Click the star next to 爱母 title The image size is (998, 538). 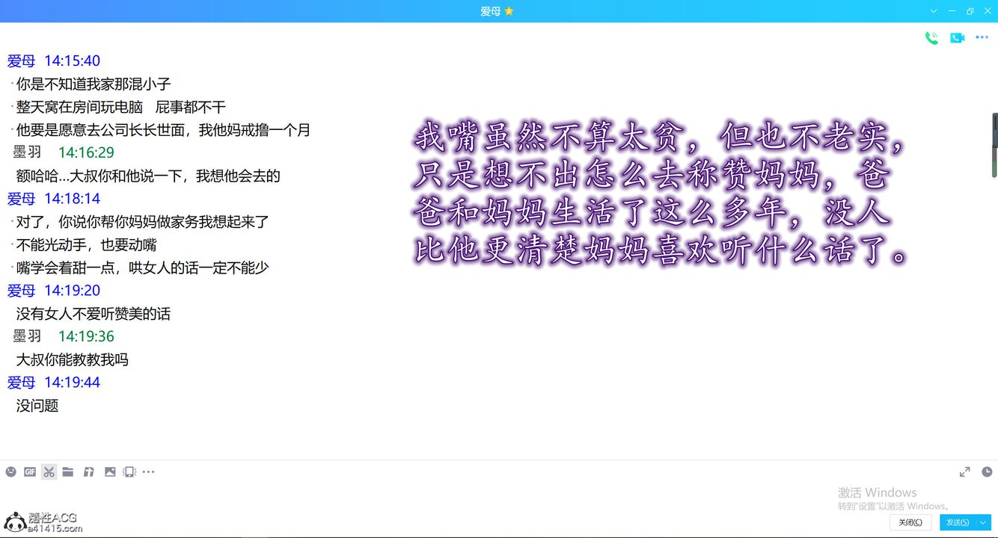(x=509, y=11)
